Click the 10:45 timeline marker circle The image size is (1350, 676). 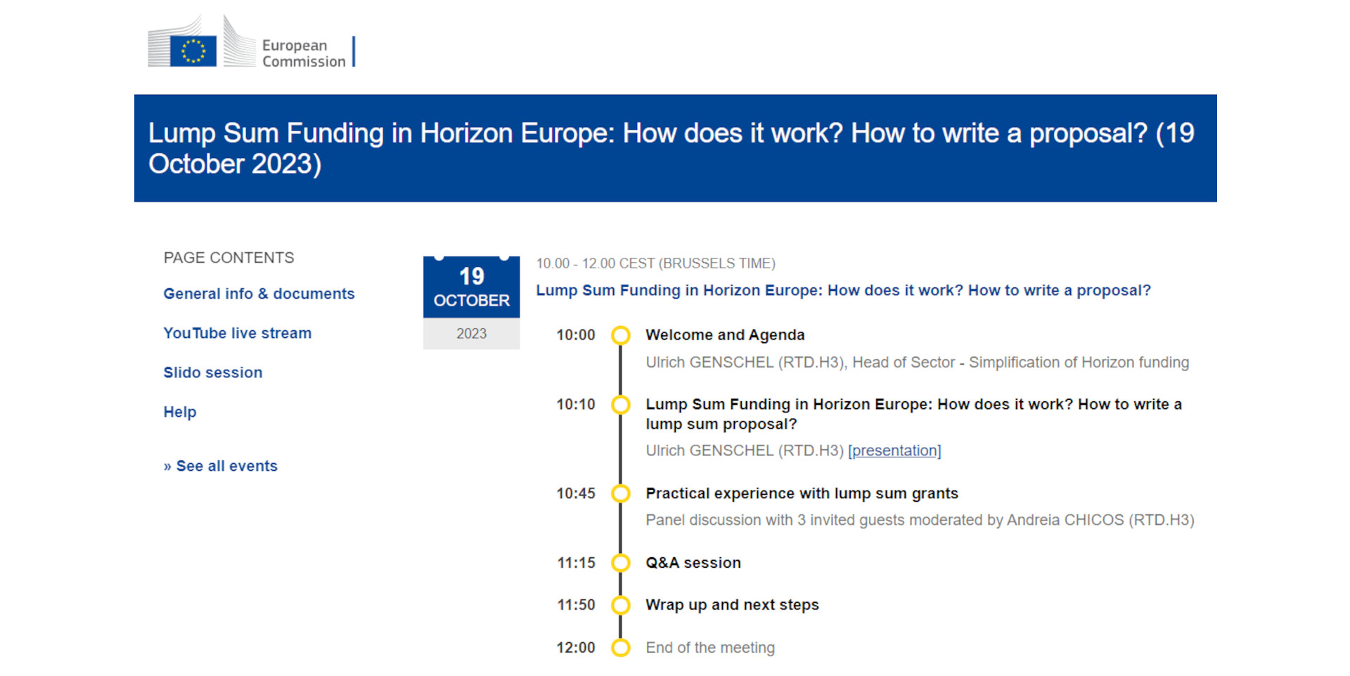coord(620,493)
